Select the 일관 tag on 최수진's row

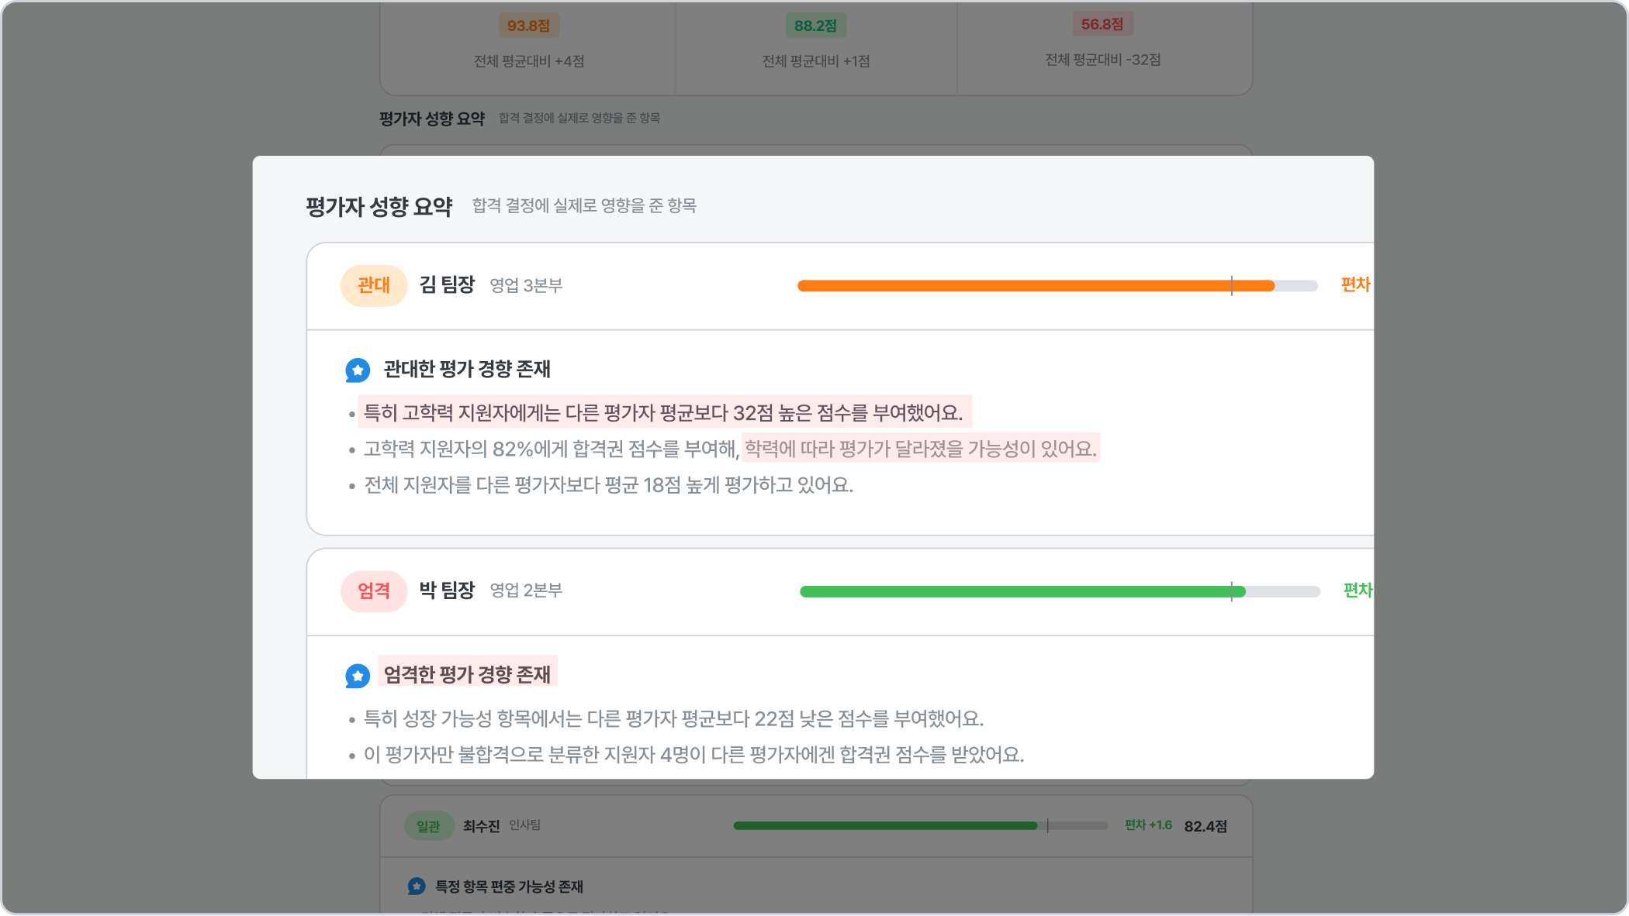[x=429, y=826]
